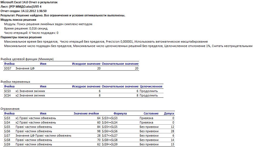Select the line mentioning 'симплекс-методом'
Viewport: 253px width, 147px height.
tap(48, 24)
